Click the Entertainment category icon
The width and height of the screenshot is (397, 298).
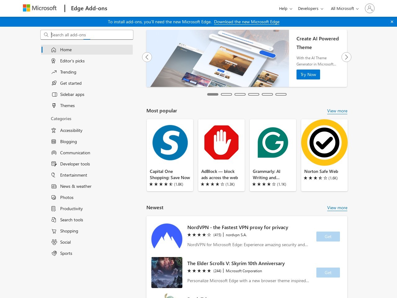[x=54, y=175]
